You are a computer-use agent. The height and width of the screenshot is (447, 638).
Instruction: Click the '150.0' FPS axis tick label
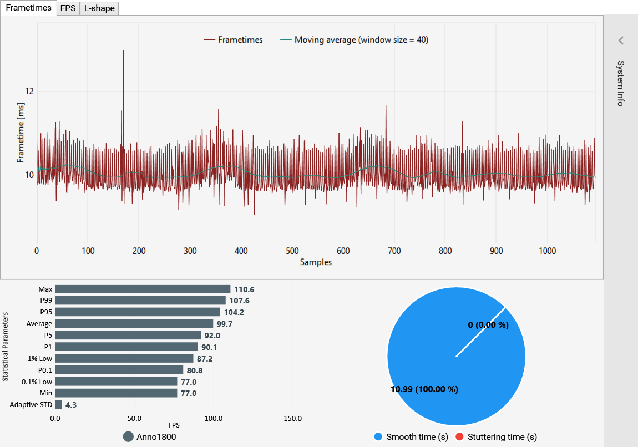click(x=292, y=419)
